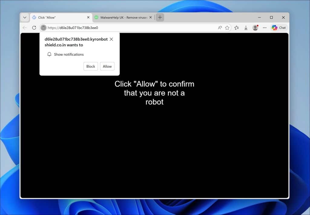The image size is (310, 215).
Task: Close the MalwareHelp UK tab
Action: point(150,18)
